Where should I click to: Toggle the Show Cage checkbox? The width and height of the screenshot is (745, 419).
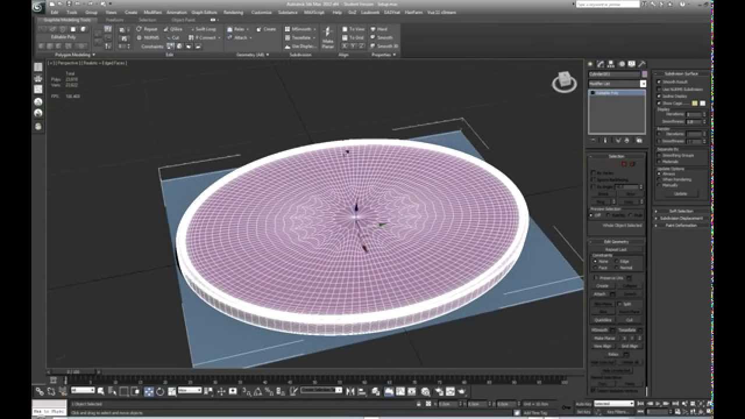(659, 103)
